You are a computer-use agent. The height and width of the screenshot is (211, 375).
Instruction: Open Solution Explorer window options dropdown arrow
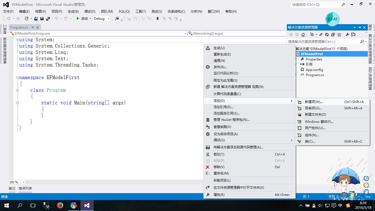coord(355,27)
